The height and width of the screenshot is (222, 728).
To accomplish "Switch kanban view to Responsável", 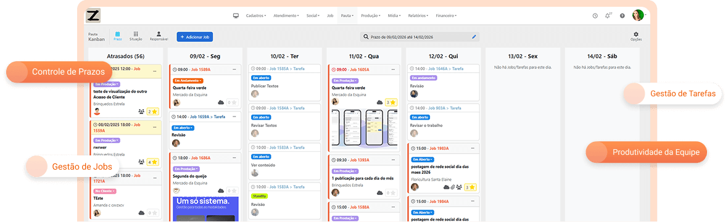I will pos(159,36).
